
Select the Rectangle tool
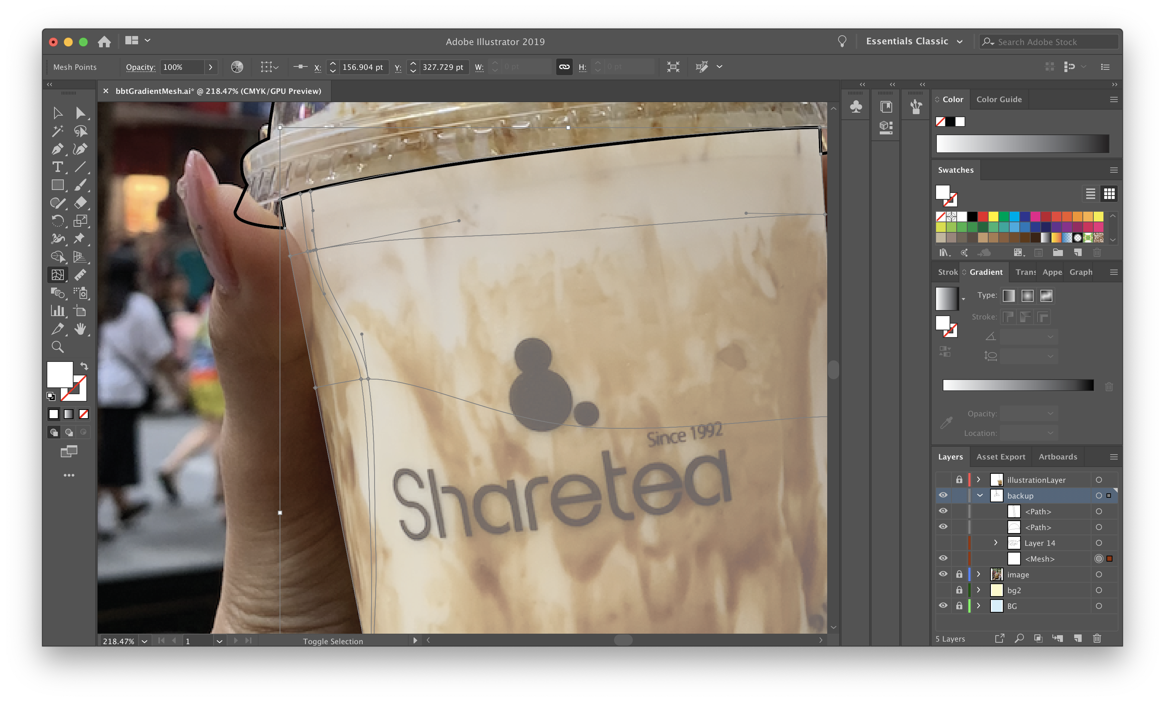point(58,185)
